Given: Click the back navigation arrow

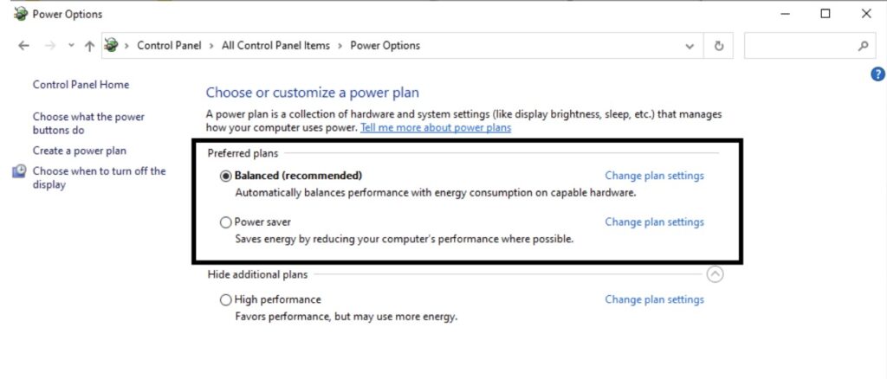Looking at the screenshot, I should (x=23, y=46).
